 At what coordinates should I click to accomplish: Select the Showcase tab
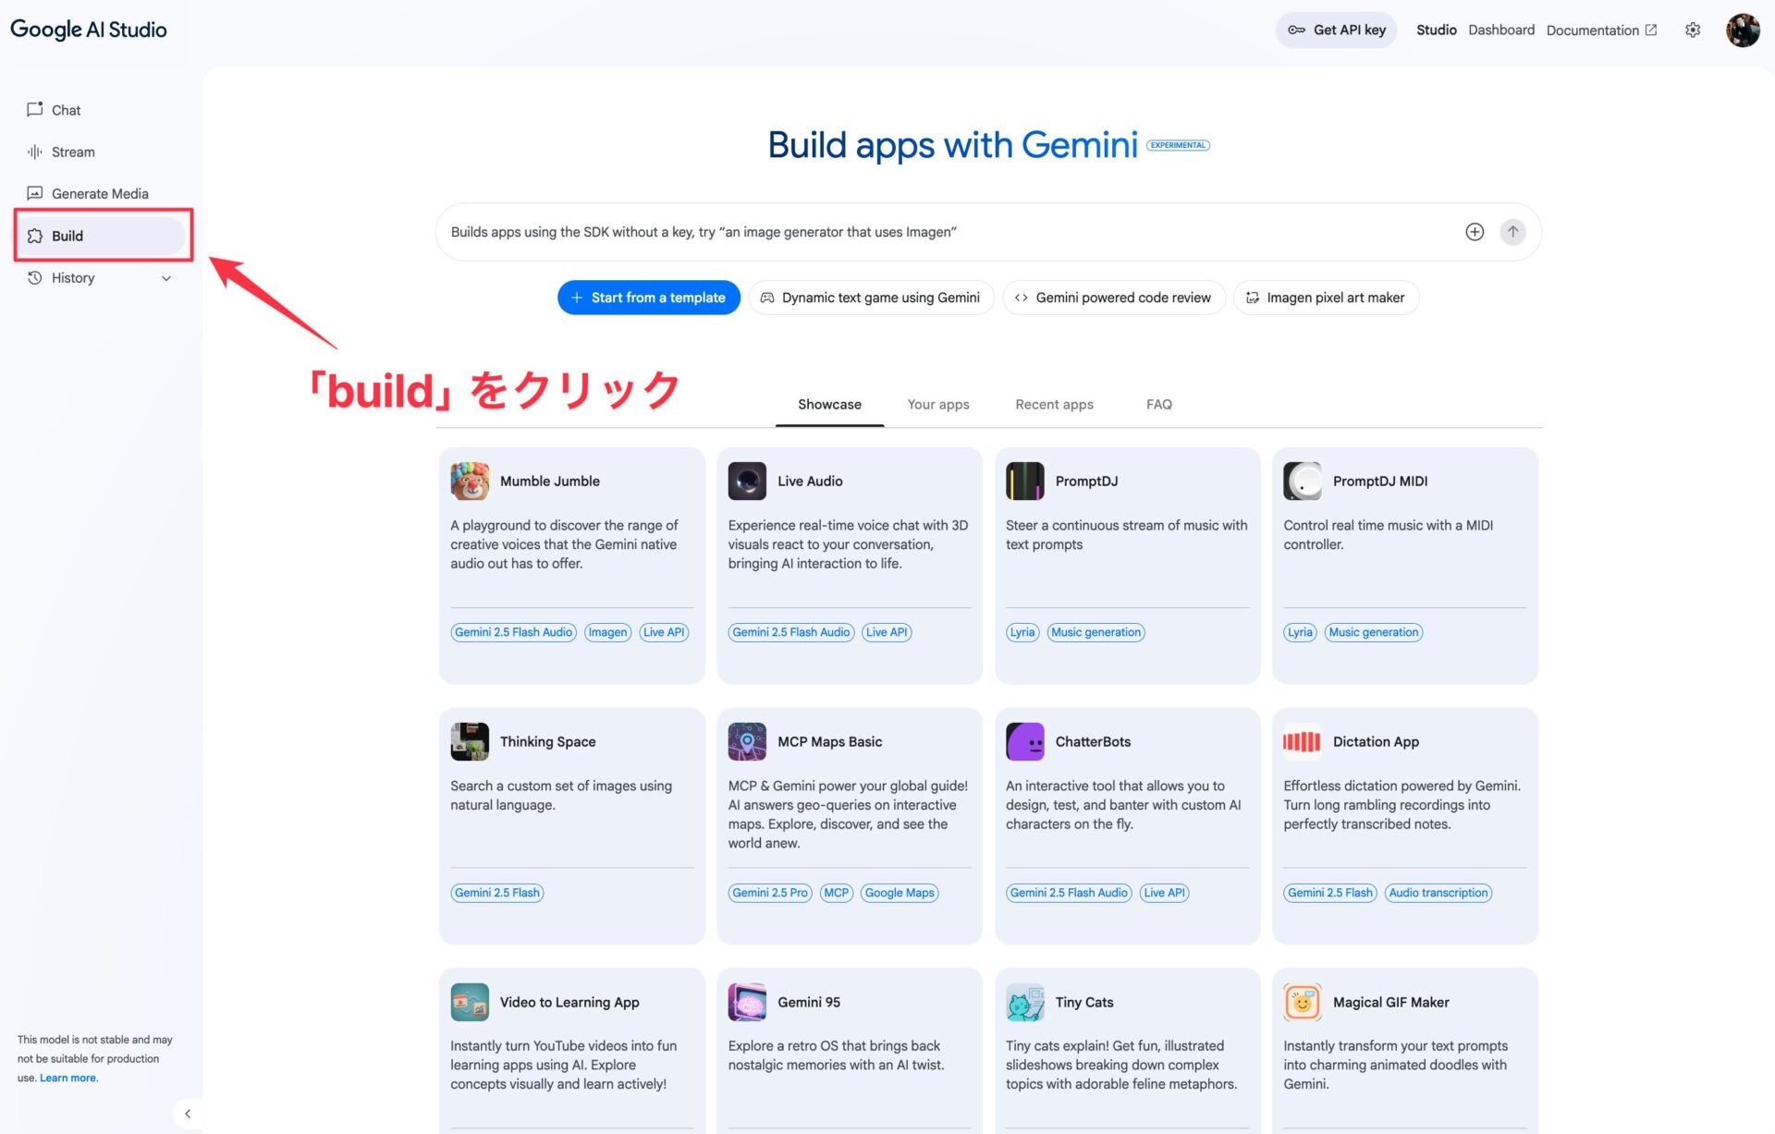[x=829, y=404]
